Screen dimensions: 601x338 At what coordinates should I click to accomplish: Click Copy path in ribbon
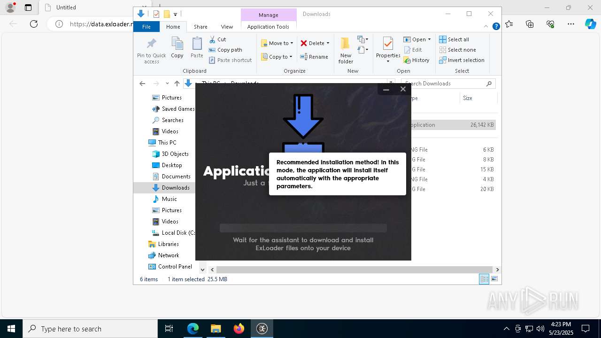tap(225, 50)
